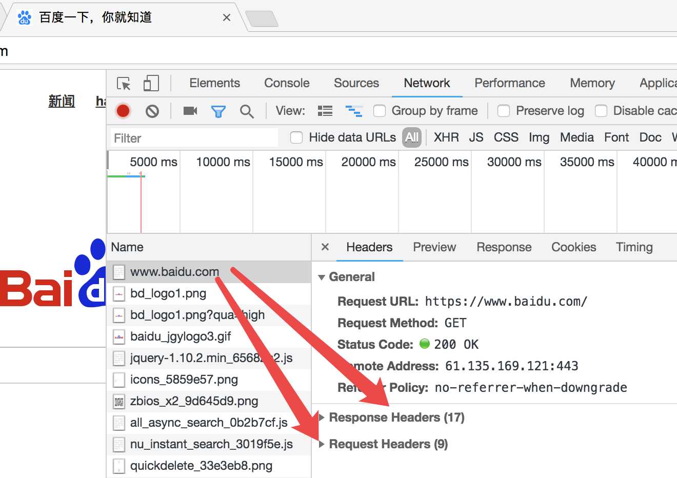Switch to large request rows view icon
Viewport: 677px width, 478px height.
[x=325, y=111]
